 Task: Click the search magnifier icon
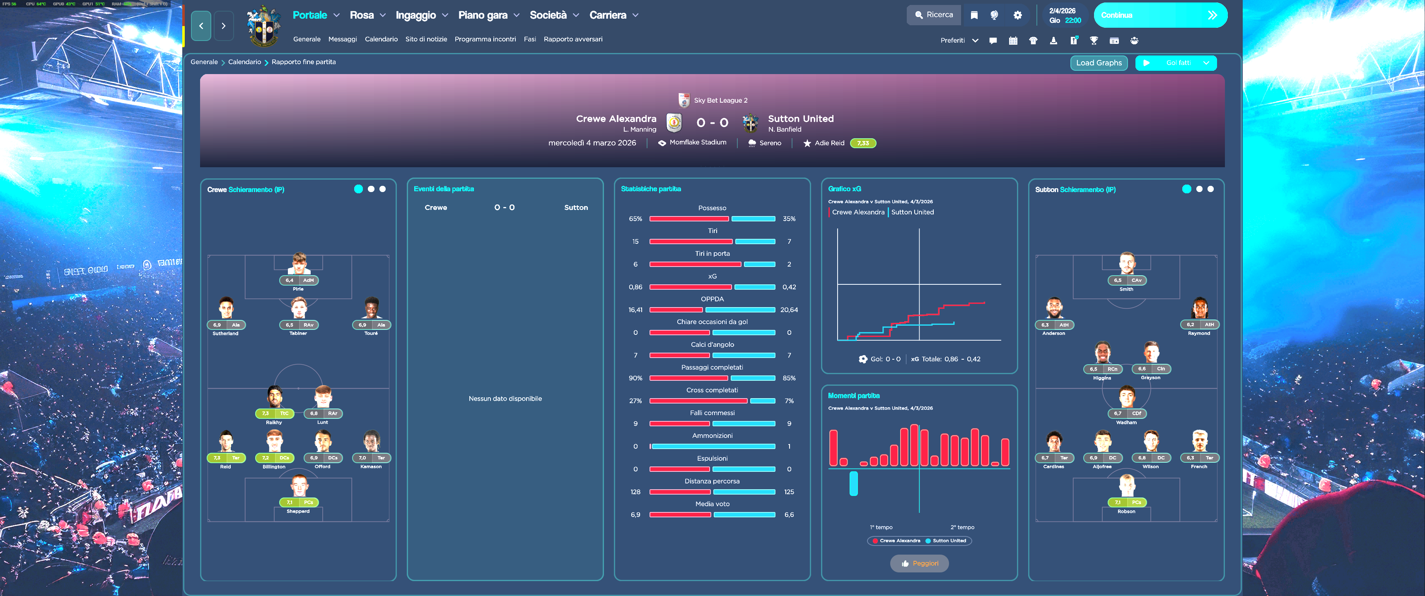(x=919, y=15)
